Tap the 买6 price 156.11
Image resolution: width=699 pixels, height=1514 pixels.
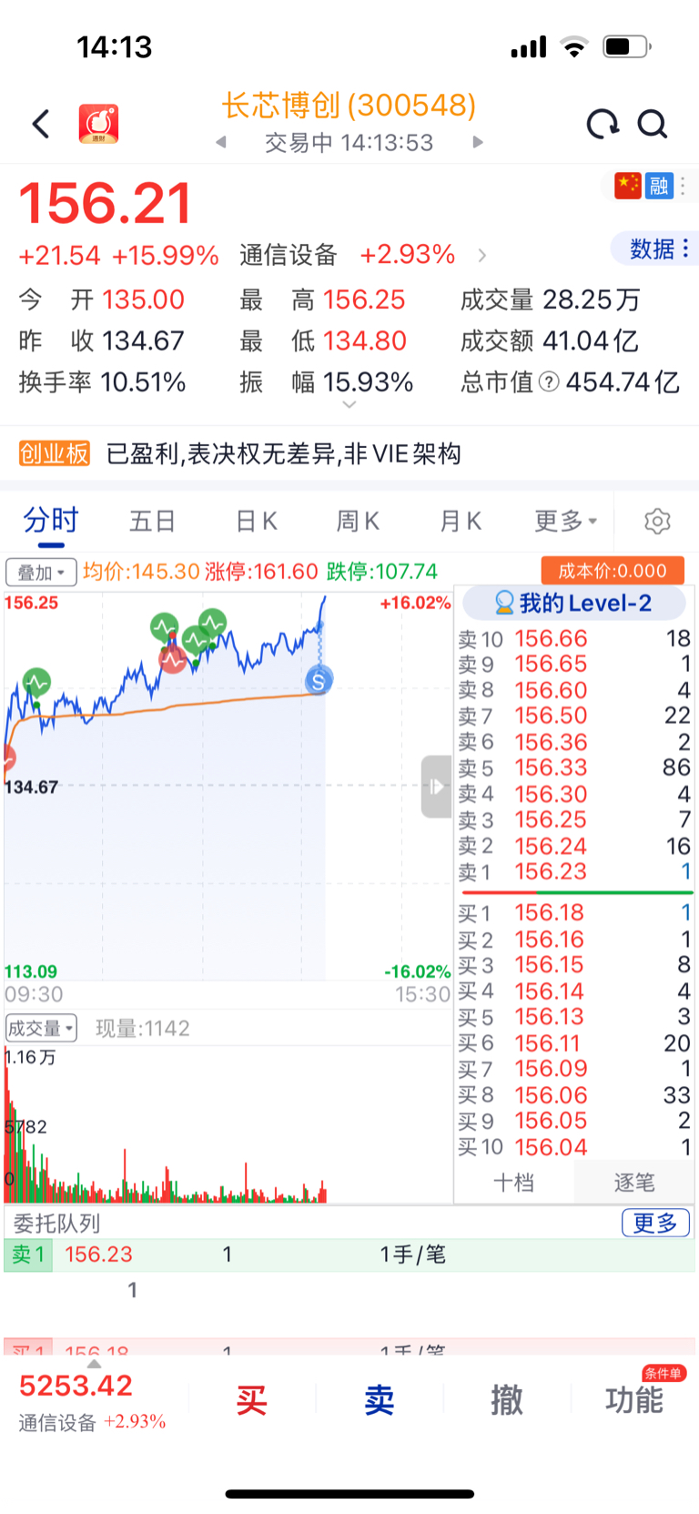pos(547,1042)
